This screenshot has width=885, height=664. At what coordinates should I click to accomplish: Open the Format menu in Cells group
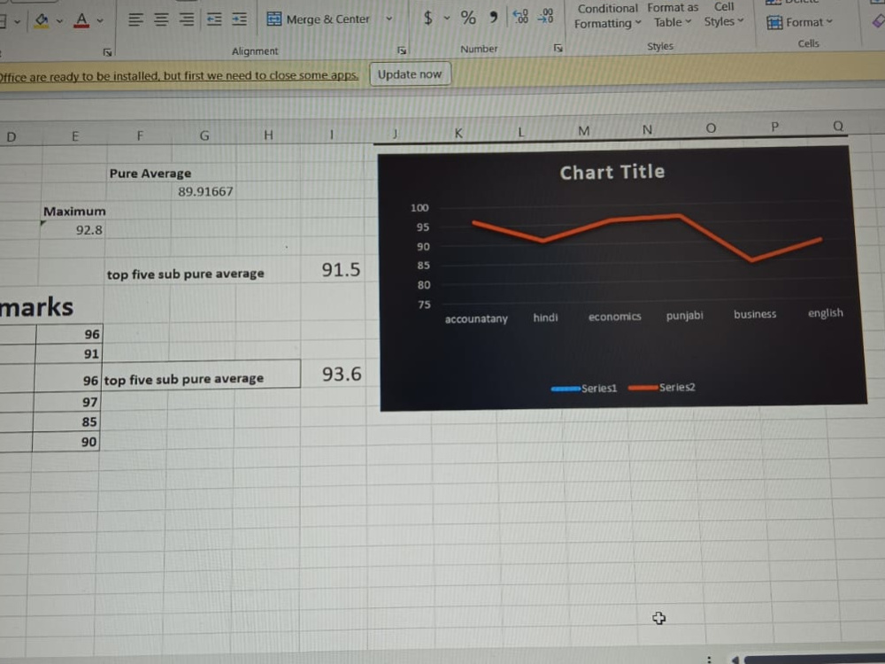point(799,23)
